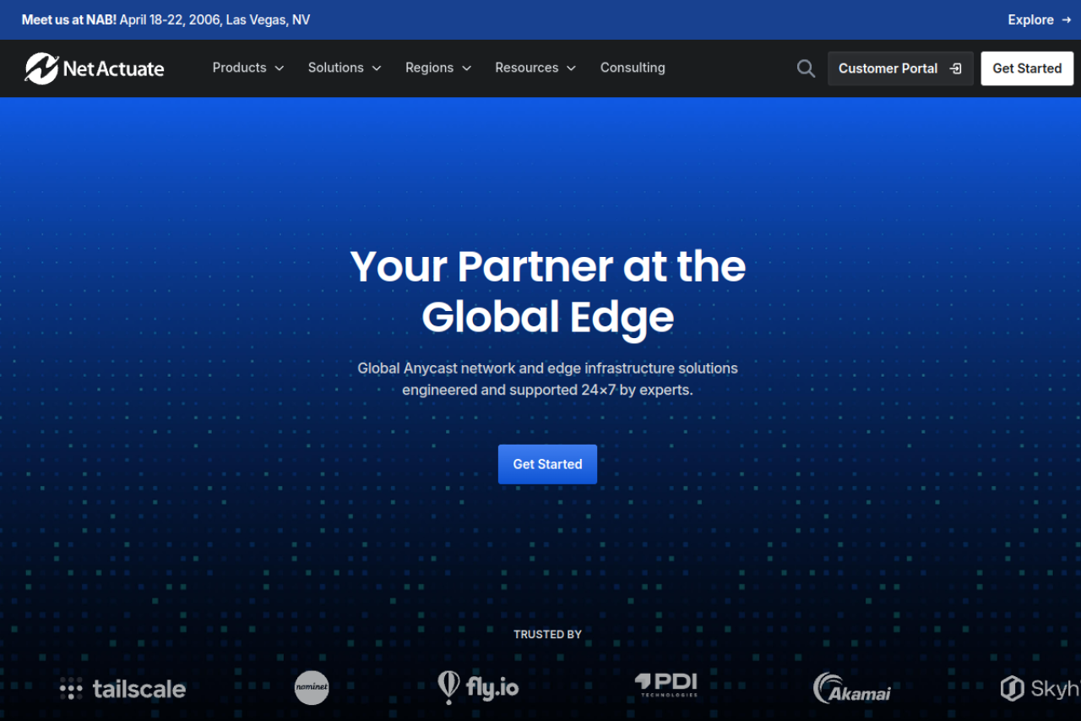Viewport: 1081px width, 721px height.
Task: Go to the Consulting menu item
Action: pos(633,68)
